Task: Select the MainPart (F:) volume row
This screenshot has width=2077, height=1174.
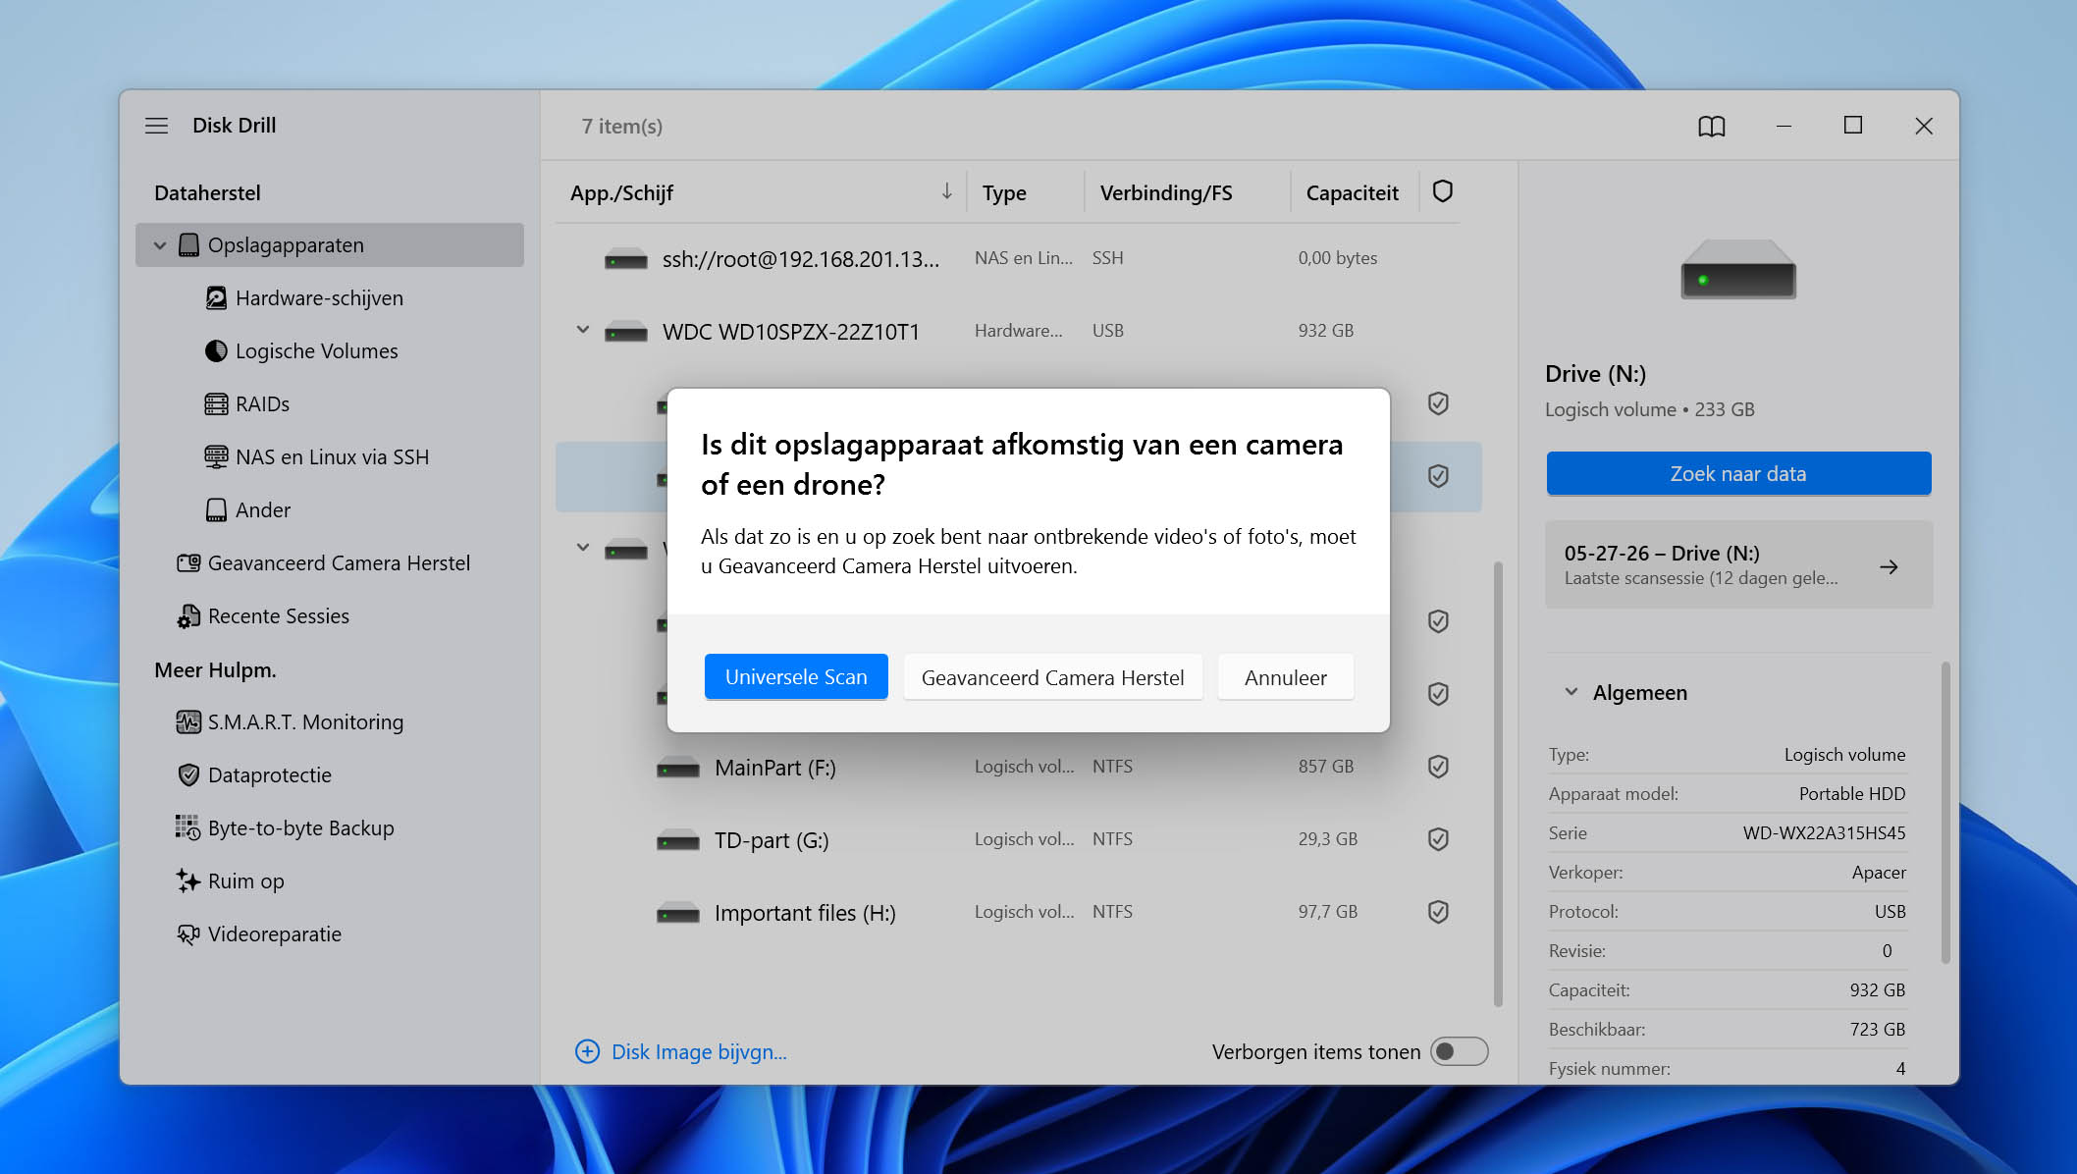Action: point(1018,767)
